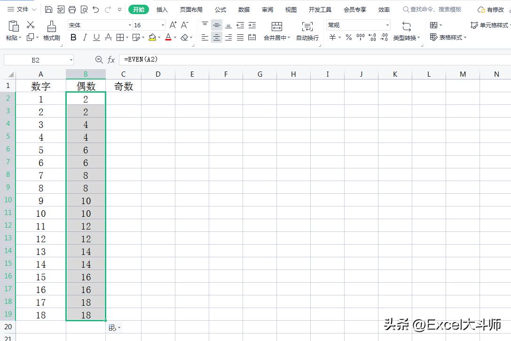Open the 表格样式 table styles menu

[x=450, y=38]
